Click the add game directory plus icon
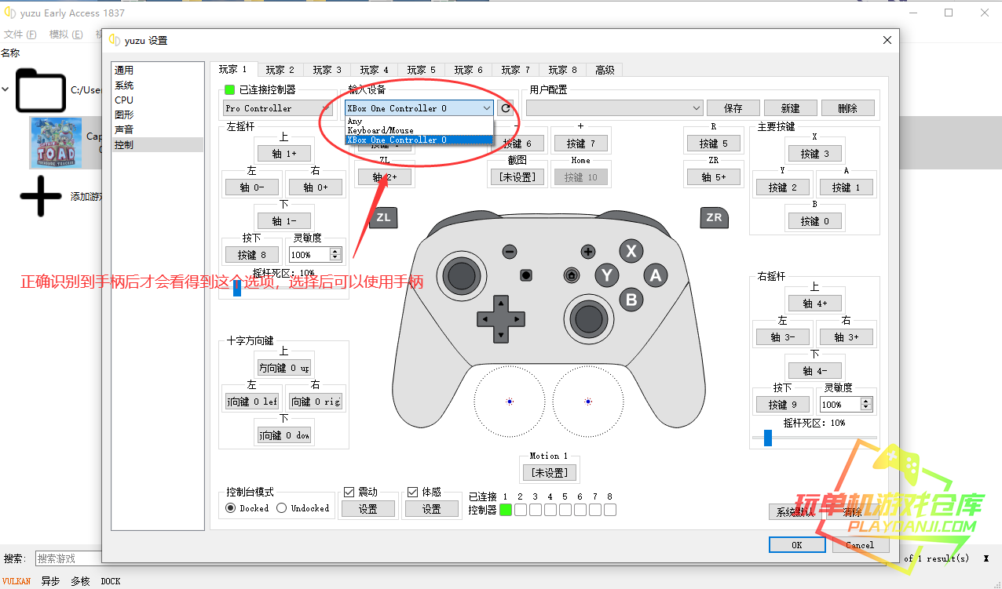The height and width of the screenshot is (589, 1002). pyautogui.click(x=40, y=196)
